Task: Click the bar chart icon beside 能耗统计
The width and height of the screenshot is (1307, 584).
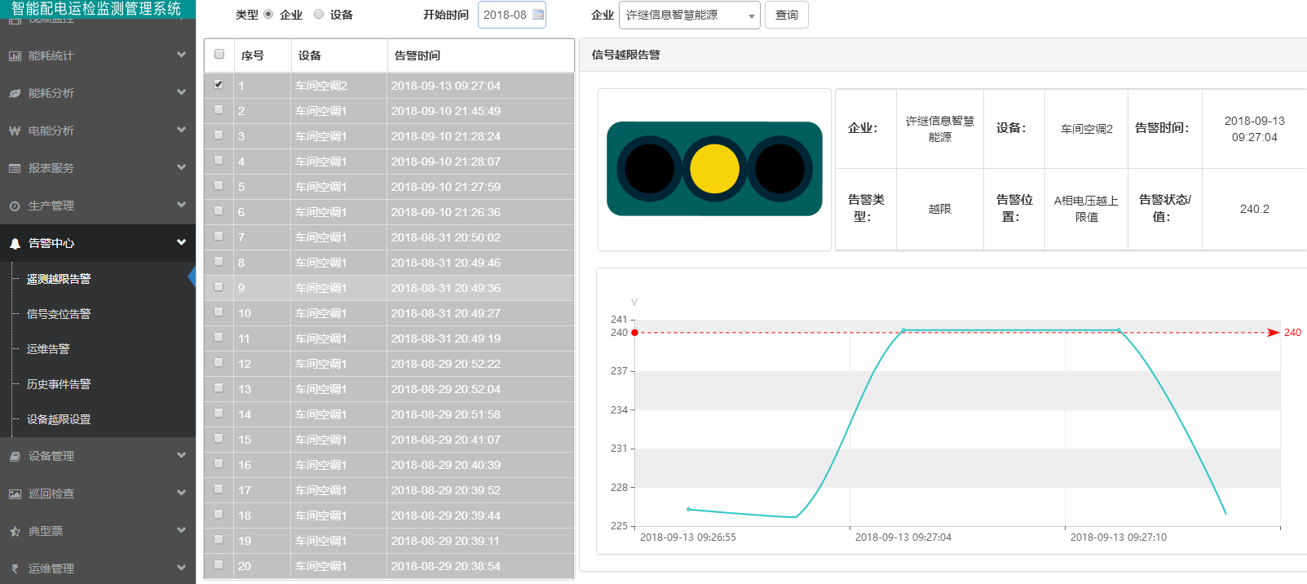Action: 15,56
